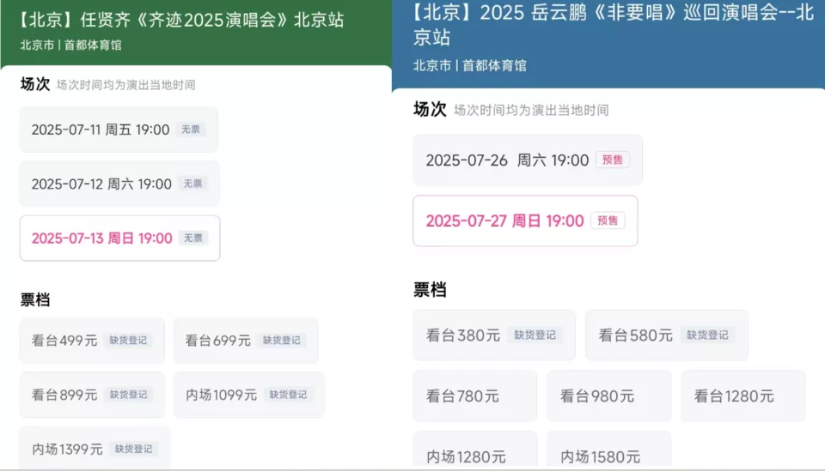Pick the 内场1580元 ticket option
Screen dimensions: 825x471
tap(608, 455)
